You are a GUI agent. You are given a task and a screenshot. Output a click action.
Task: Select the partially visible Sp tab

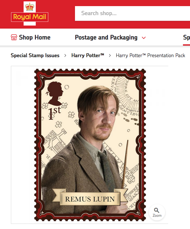(x=186, y=37)
